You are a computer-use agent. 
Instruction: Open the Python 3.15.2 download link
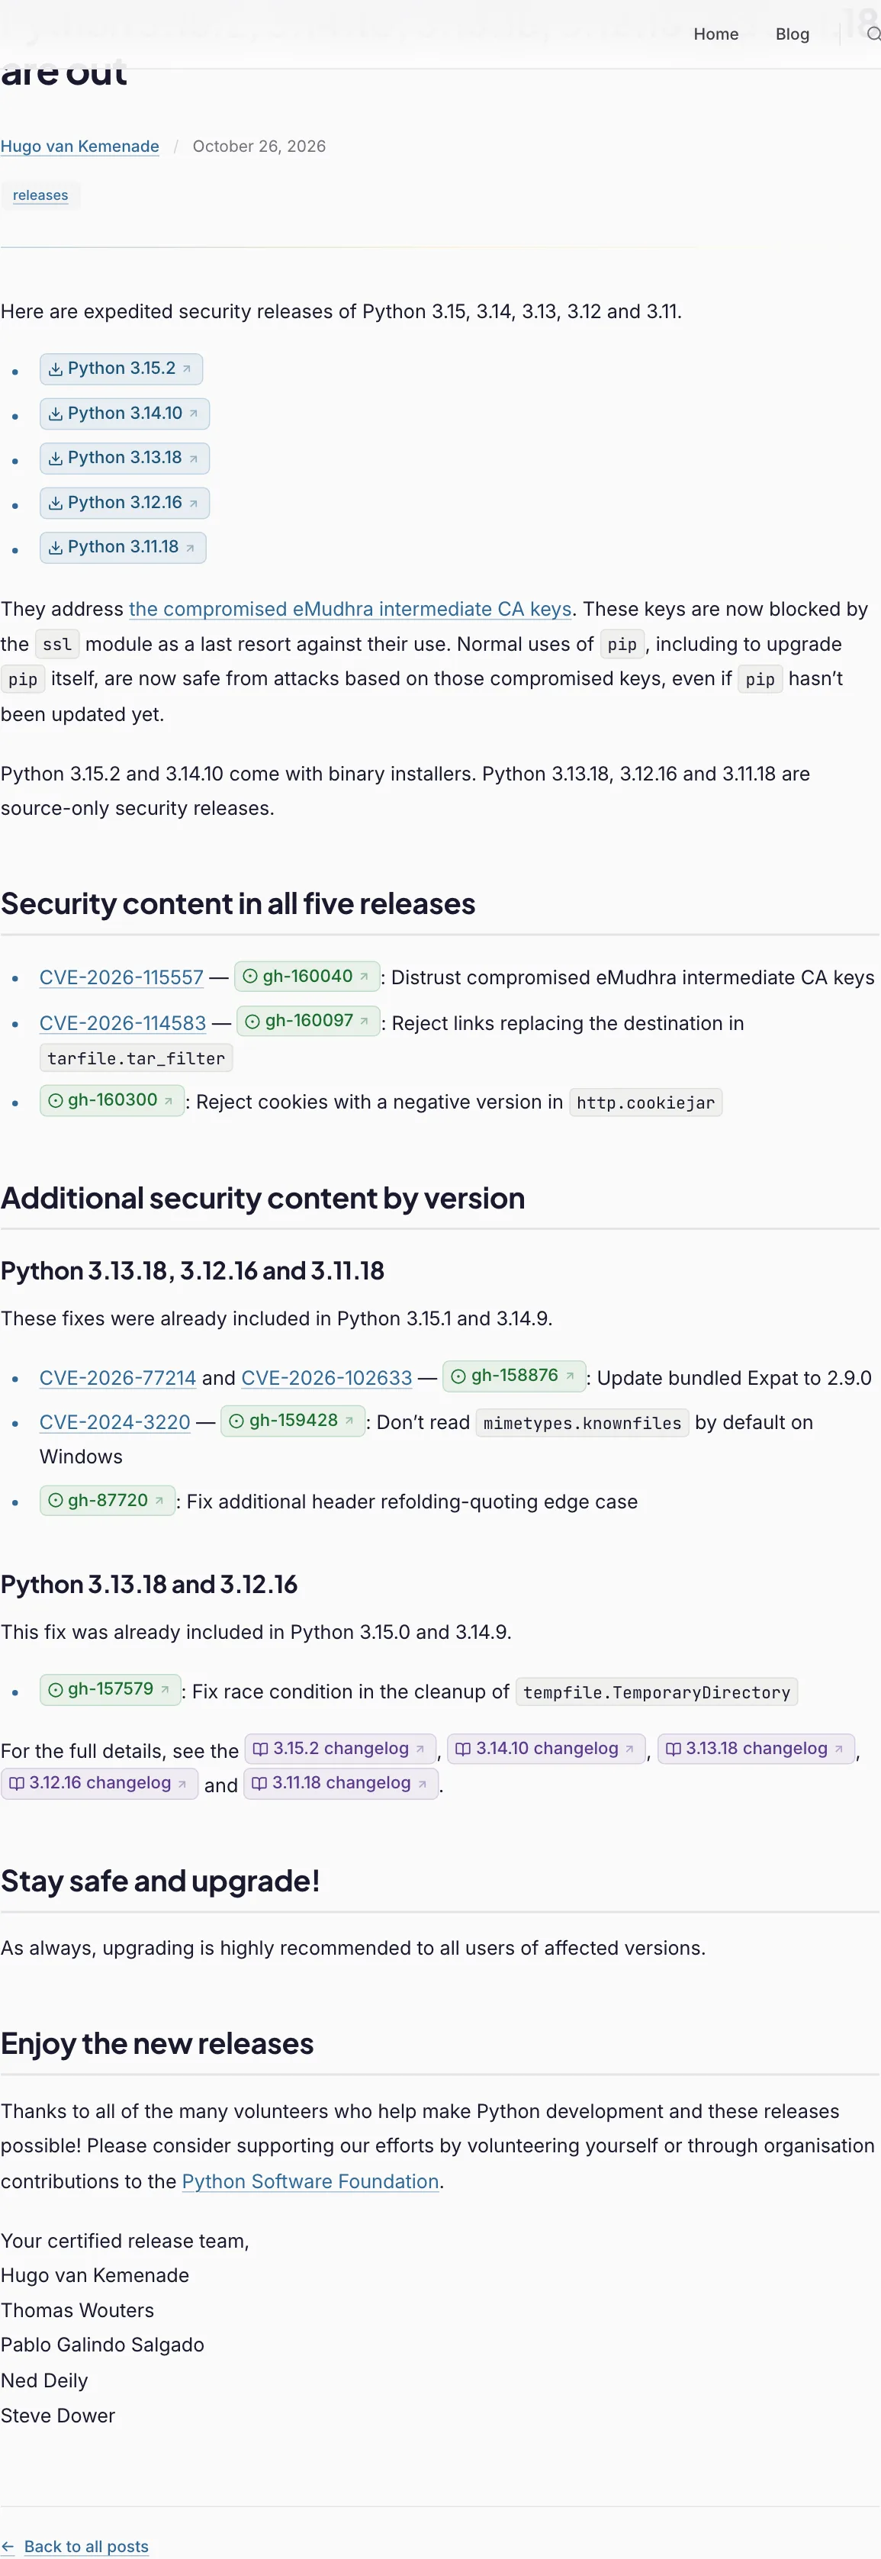(121, 369)
